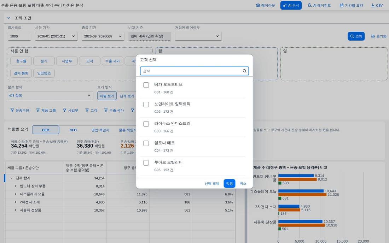Open the 분석 항목 4개 항목 dropdown
The width and height of the screenshot is (389, 243).
click(x=50, y=96)
